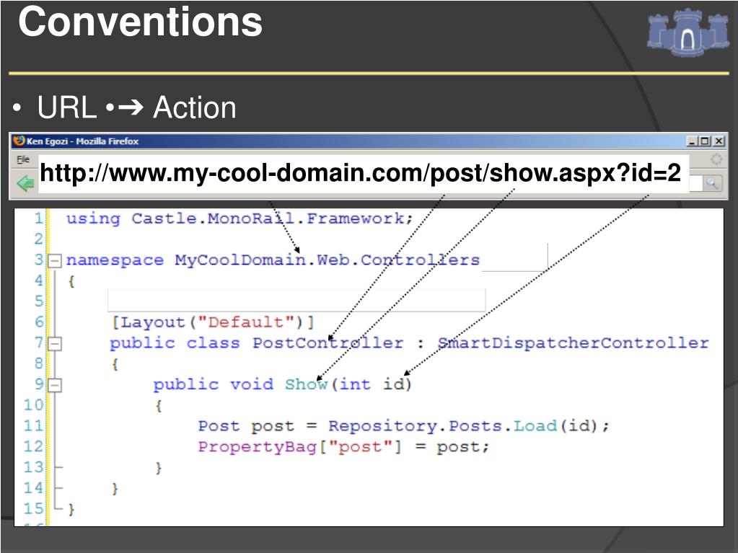
Task: Click the 'PostController' class name
Action: tap(328, 343)
